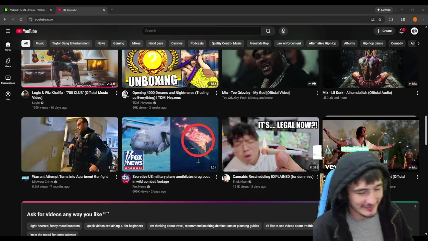This screenshot has width=428, height=241.
Task: Open the YouTube hamburger guide menu
Action: point(8,31)
